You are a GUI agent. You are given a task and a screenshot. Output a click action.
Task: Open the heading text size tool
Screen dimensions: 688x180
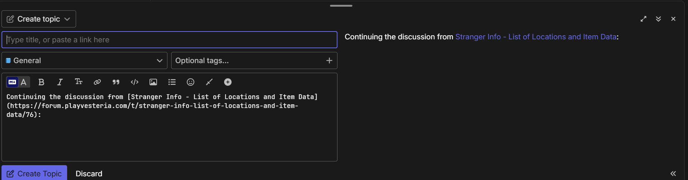coord(78,82)
